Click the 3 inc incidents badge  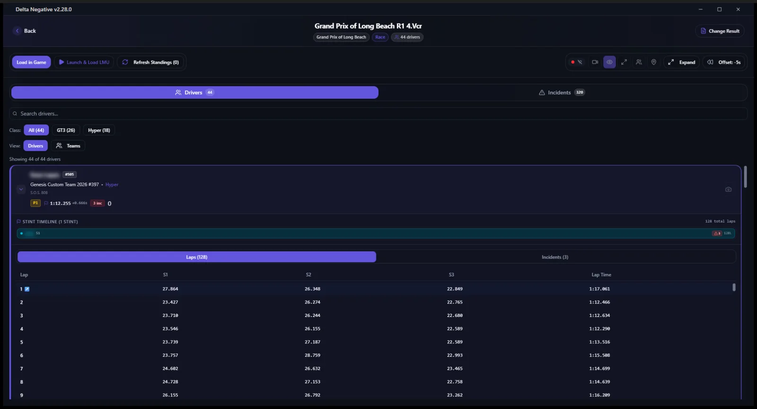pos(97,204)
